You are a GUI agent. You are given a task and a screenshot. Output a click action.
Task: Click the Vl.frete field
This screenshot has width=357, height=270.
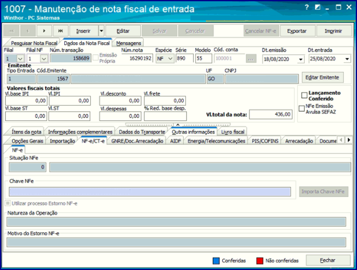click(x=165, y=101)
